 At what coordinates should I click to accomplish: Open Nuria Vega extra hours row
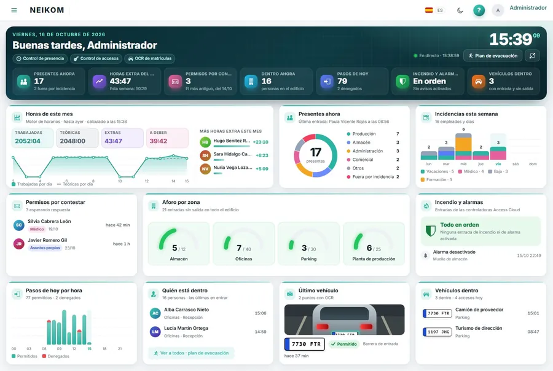(234, 169)
